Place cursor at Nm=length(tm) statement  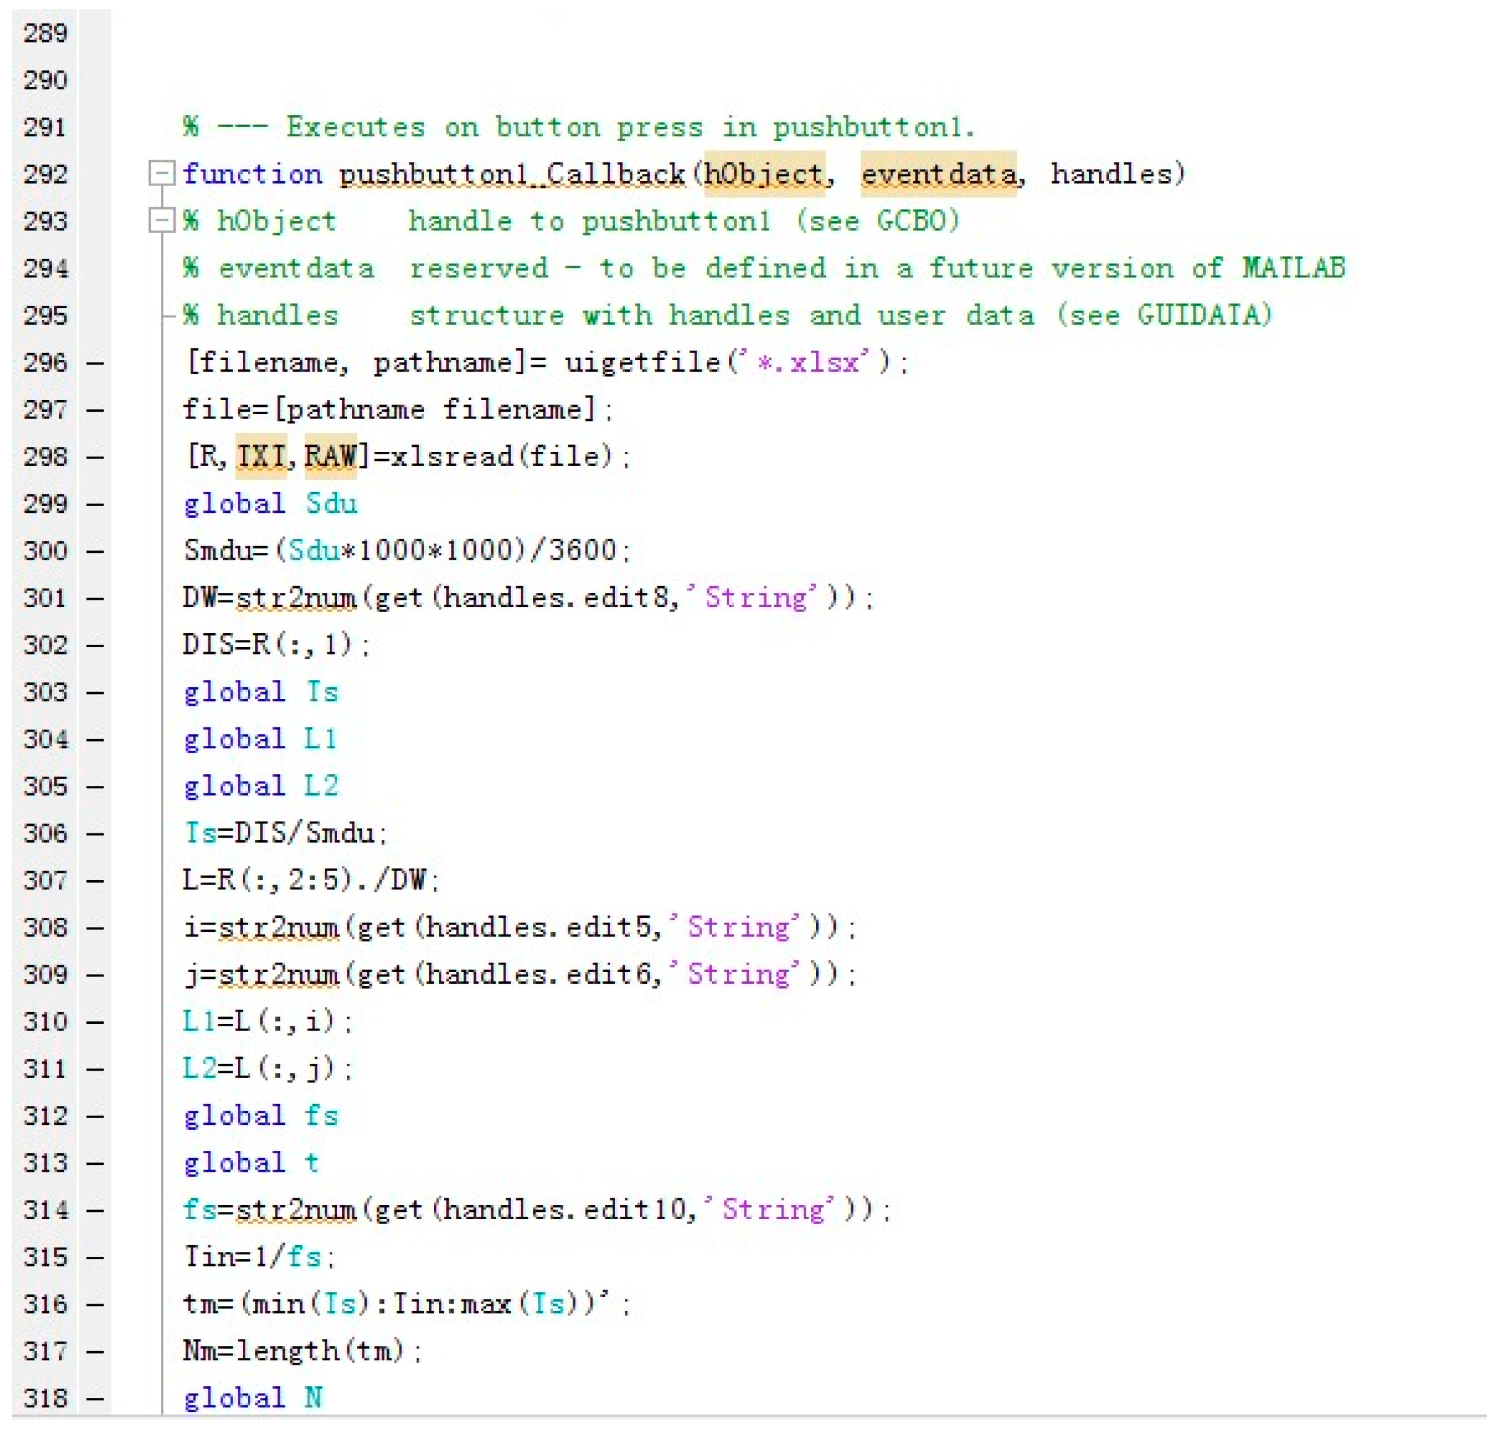[x=302, y=1350]
